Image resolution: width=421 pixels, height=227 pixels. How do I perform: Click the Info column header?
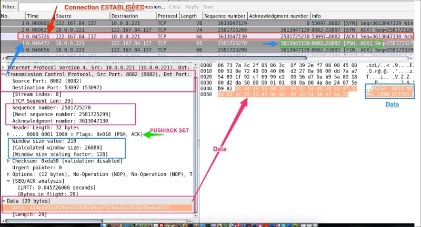(362, 16)
